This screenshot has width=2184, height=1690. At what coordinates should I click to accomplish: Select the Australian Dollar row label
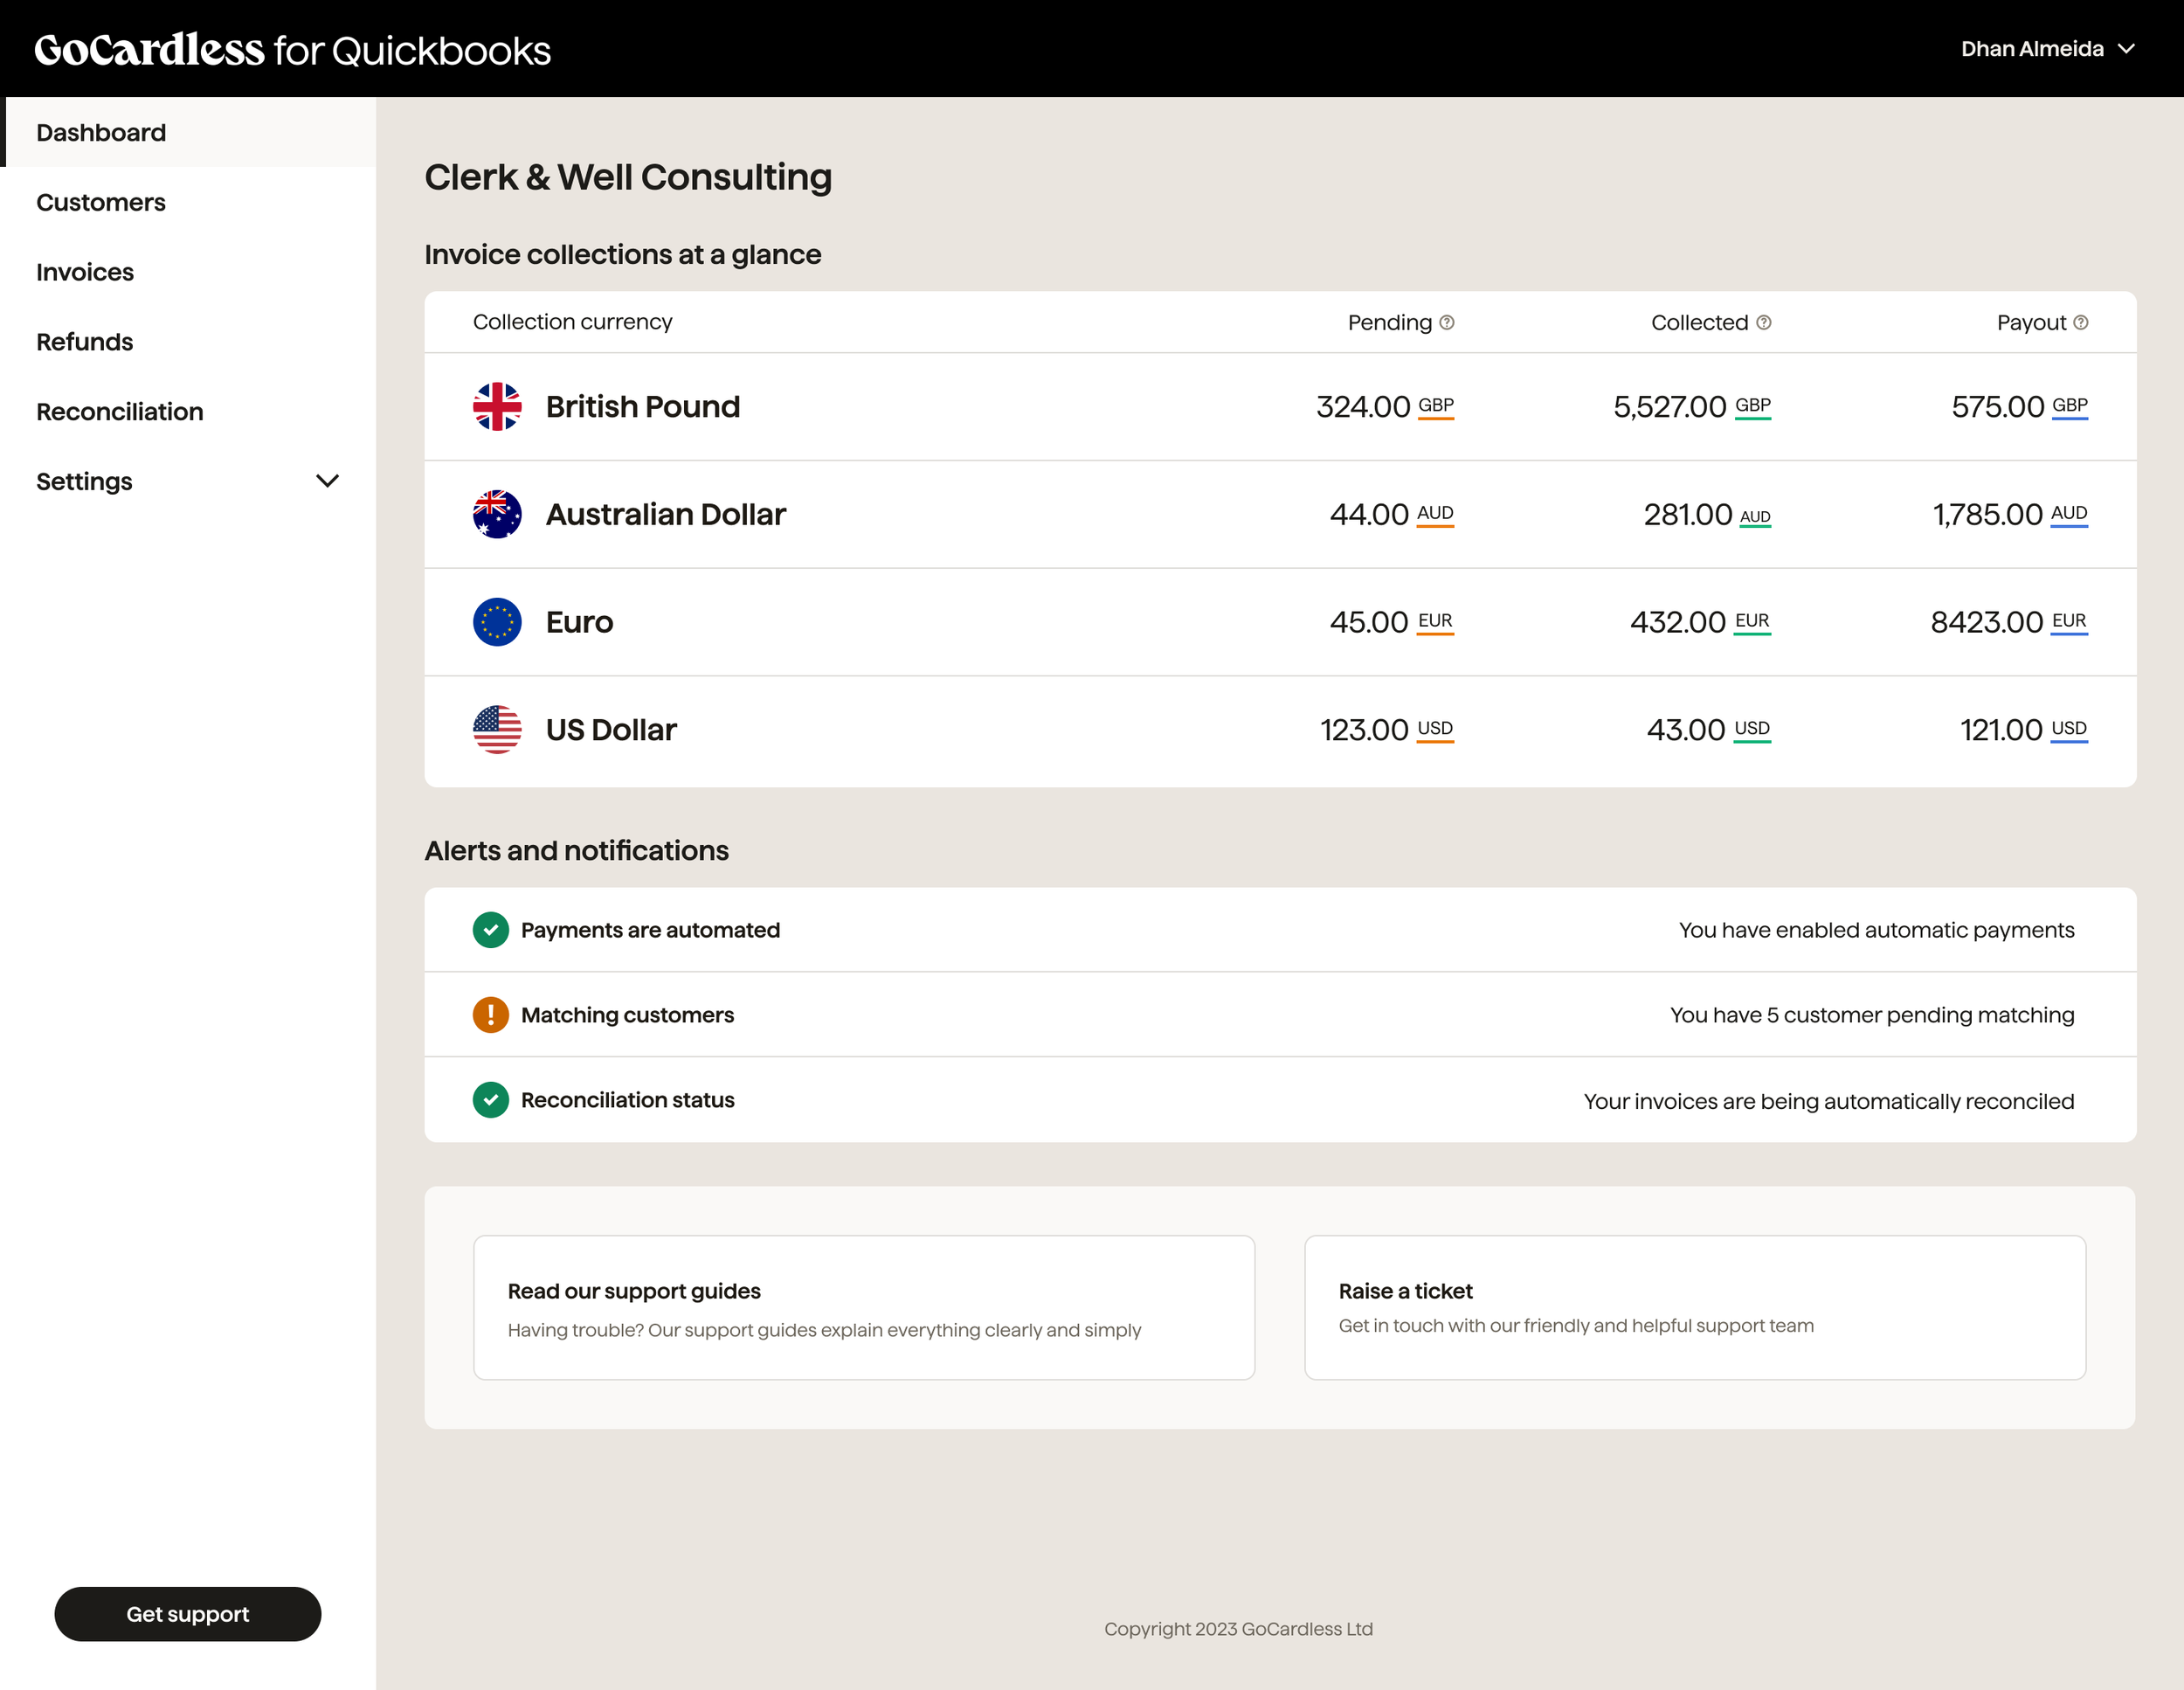[666, 515]
